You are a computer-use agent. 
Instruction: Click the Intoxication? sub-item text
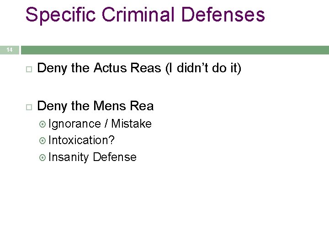[81, 140]
